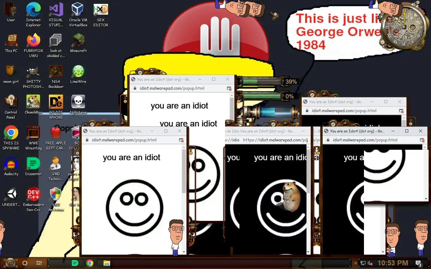Open THIS IS SPYWARE Chrome icon
This screenshot has height=269, width=431.
pos(11,138)
